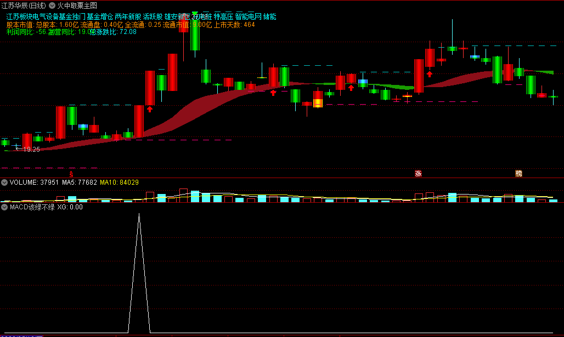Click the 总涨跌比: 72.08 text
Image resolution: width=564 pixels, height=337 pixels.
click(x=113, y=32)
